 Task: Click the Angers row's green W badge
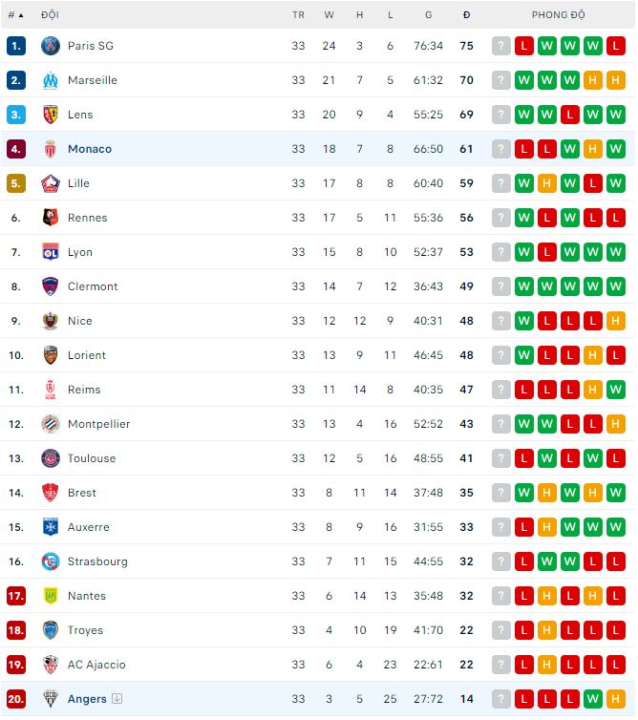pyautogui.click(x=592, y=699)
